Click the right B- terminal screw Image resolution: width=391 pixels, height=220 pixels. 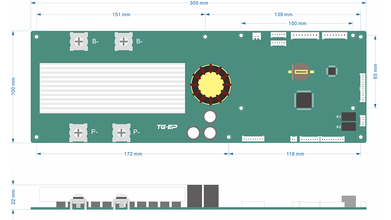[x=124, y=42]
